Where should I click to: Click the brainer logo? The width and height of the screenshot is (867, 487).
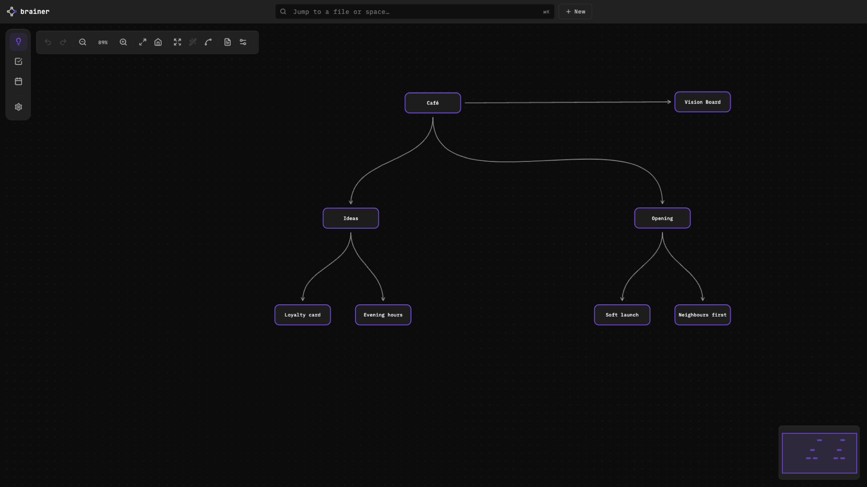coord(28,11)
